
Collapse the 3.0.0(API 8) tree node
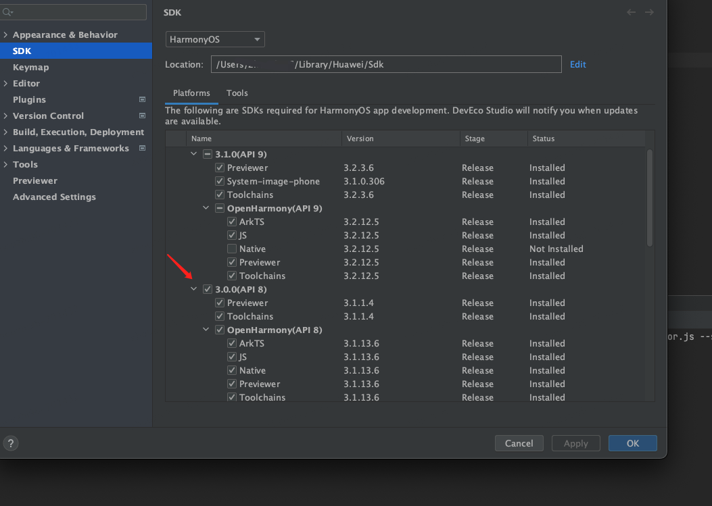click(x=194, y=288)
